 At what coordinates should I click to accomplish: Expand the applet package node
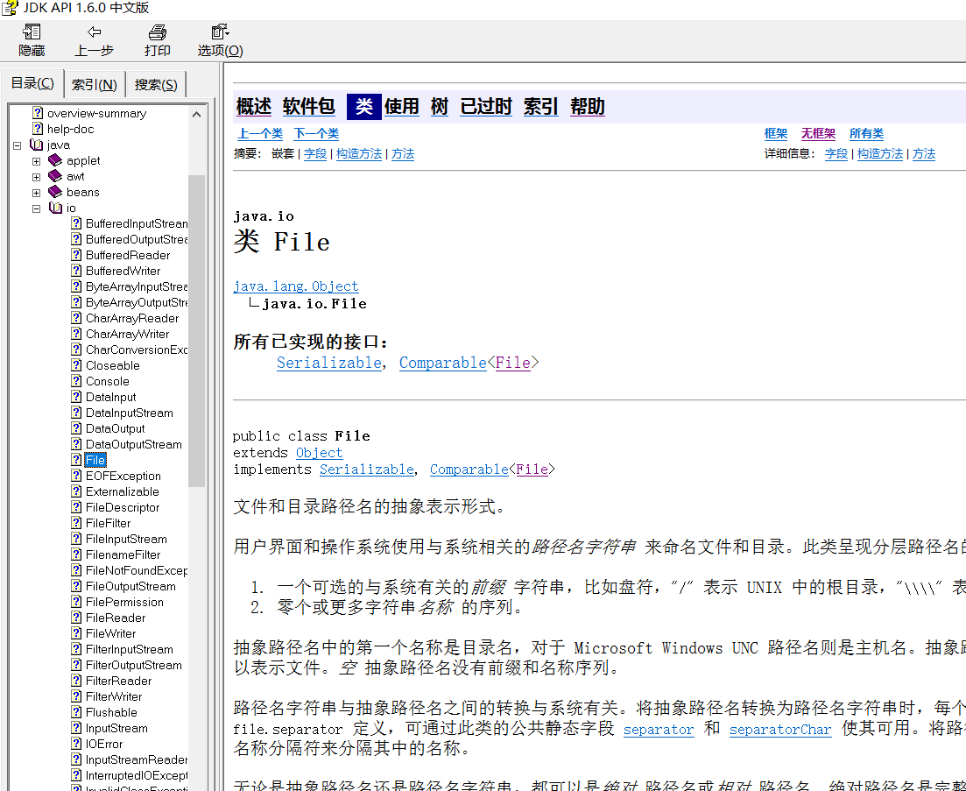click(37, 161)
